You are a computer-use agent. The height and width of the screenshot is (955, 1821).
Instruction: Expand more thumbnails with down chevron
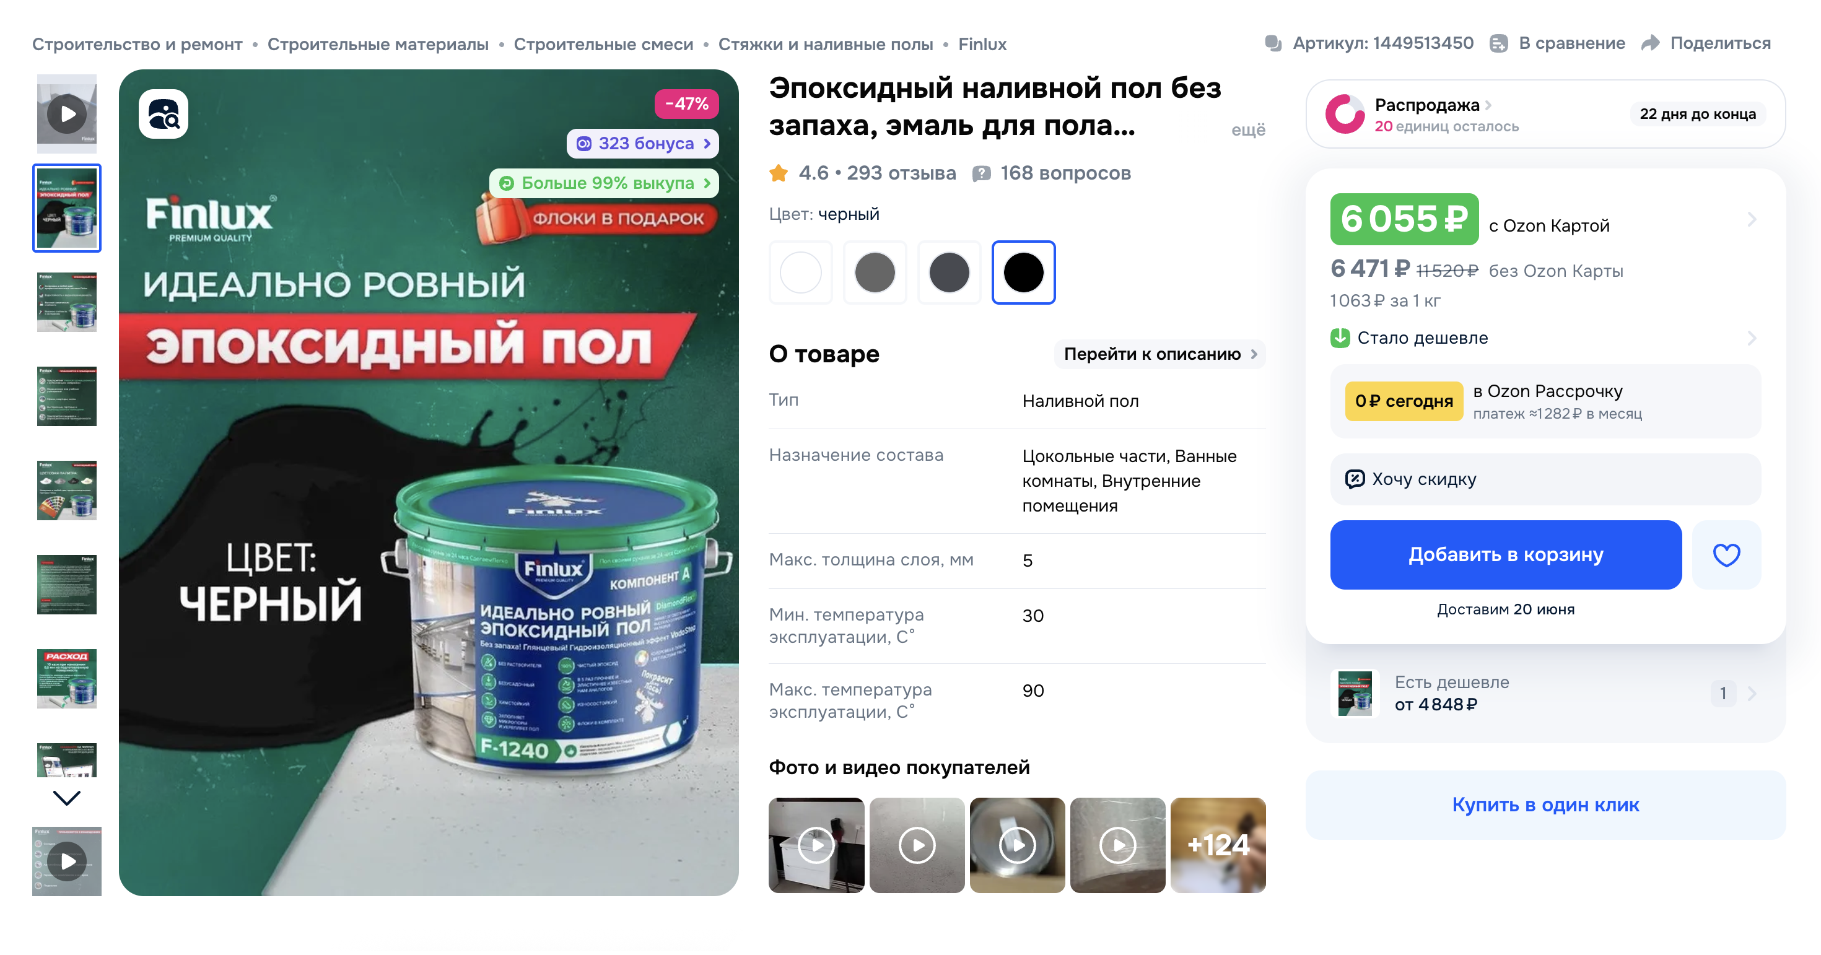(x=66, y=798)
